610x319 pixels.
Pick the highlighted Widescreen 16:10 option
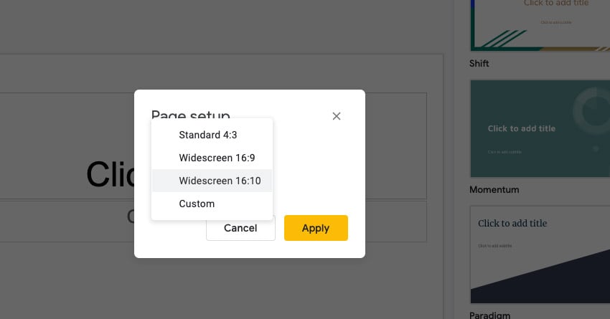coord(220,181)
